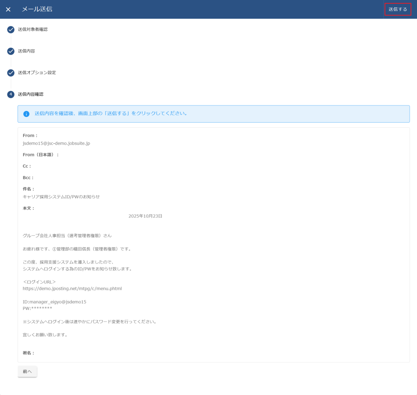Click the メール送信 header title
Viewport: 417px width, 395px height.
pos(37,9)
